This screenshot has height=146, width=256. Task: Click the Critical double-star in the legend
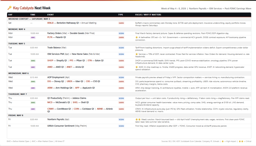(241, 141)
